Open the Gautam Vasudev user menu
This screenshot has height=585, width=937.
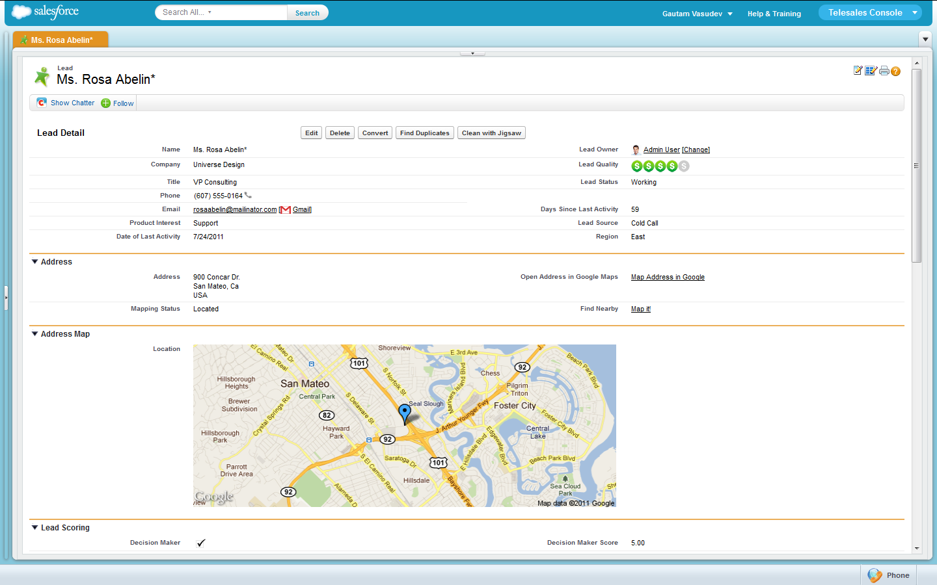[x=697, y=14]
